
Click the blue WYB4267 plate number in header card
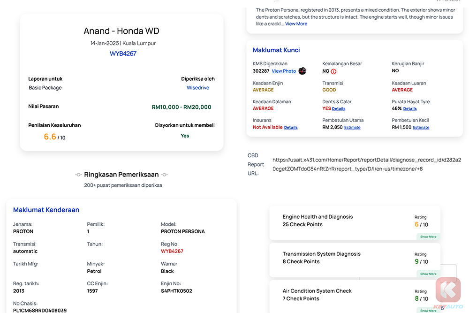tap(123, 53)
